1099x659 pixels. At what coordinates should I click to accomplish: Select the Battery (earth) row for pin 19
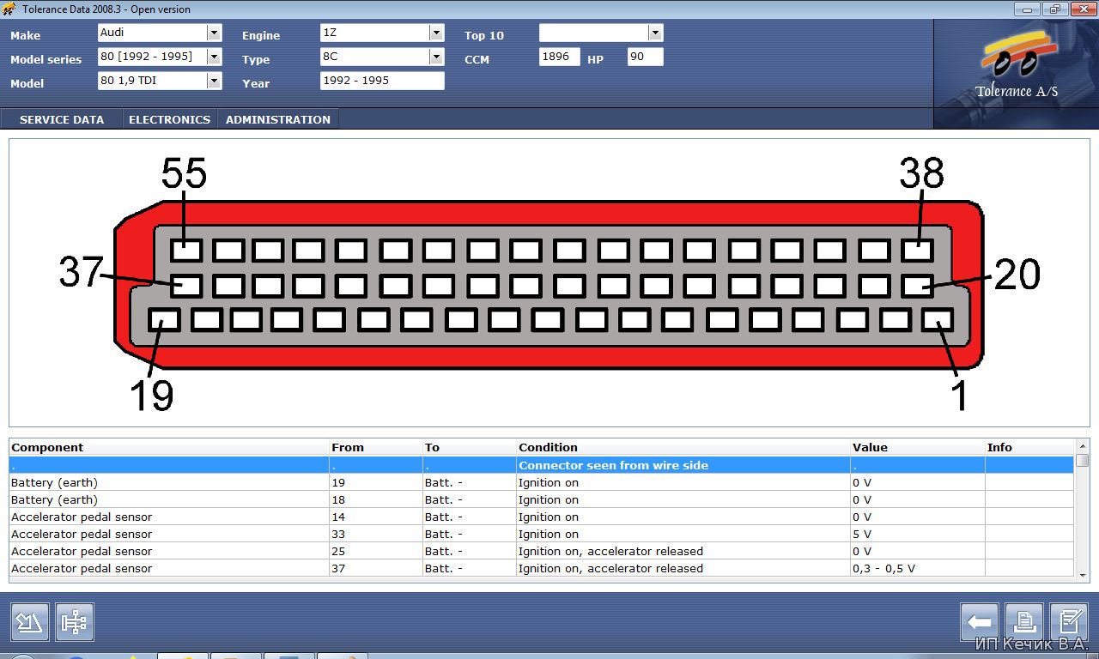542,482
